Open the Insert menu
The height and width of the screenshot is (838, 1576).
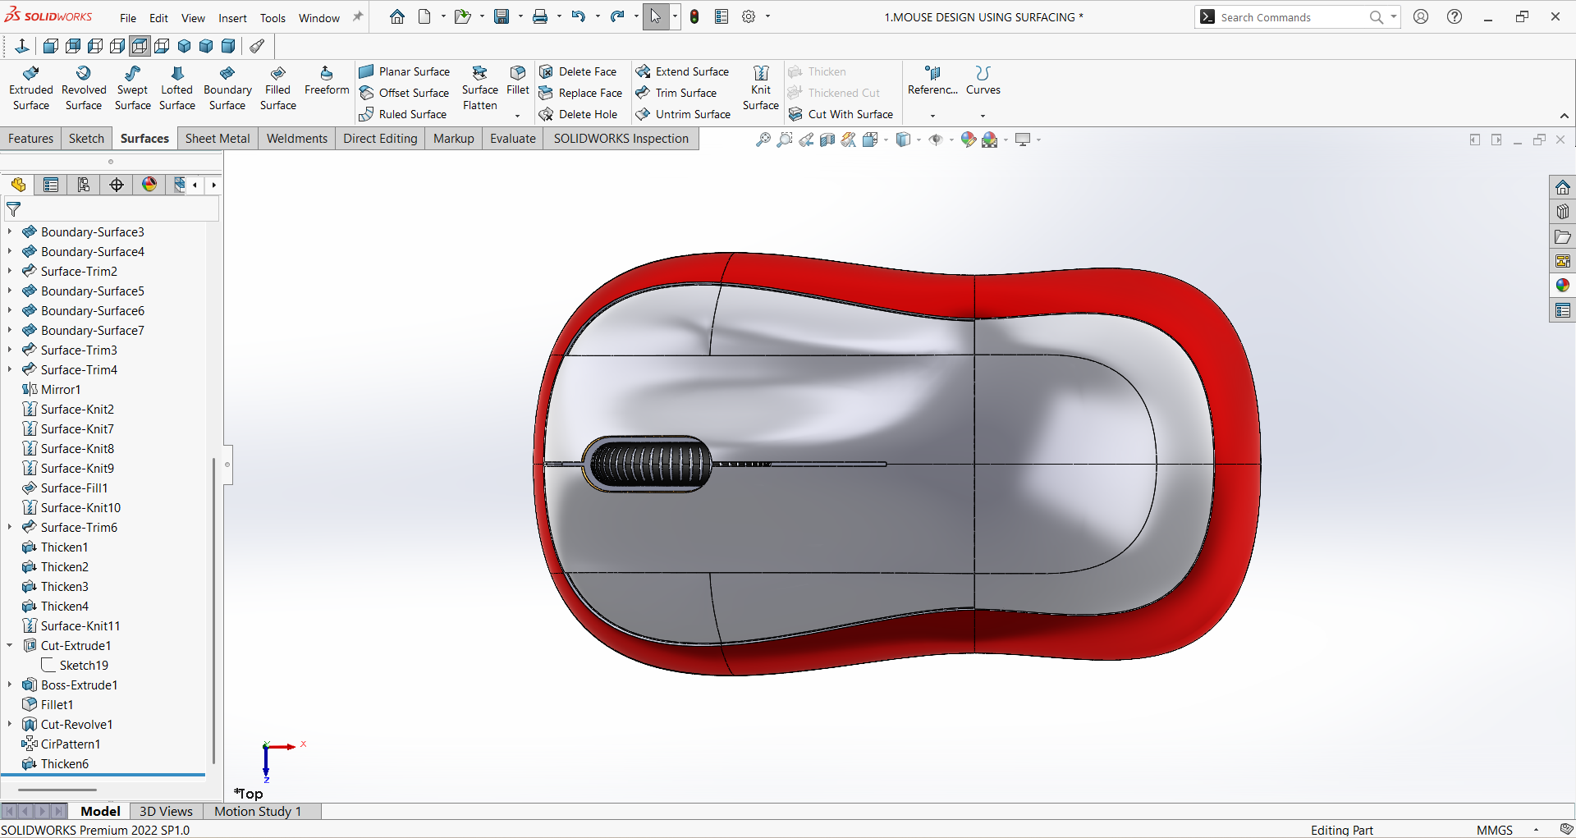[232, 18]
